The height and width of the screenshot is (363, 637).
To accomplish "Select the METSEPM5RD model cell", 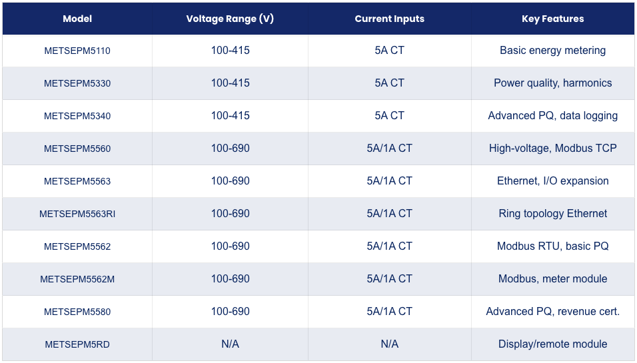I will point(77,344).
